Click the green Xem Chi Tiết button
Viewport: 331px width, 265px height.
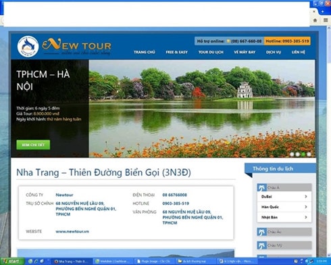click(x=33, y=145)
